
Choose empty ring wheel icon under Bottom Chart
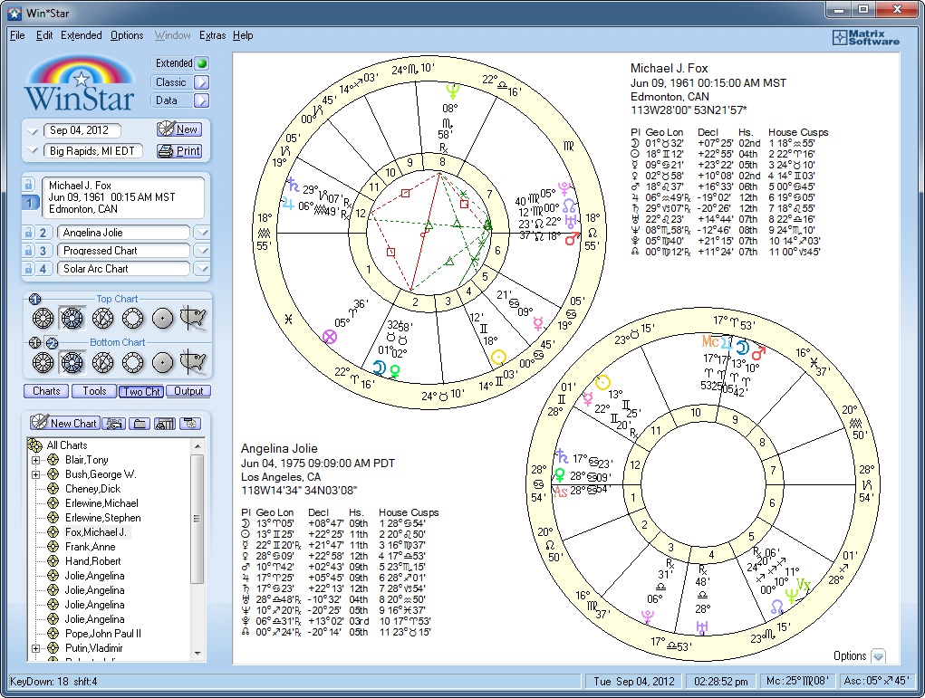pyautogui.click(x=133, y=362)
